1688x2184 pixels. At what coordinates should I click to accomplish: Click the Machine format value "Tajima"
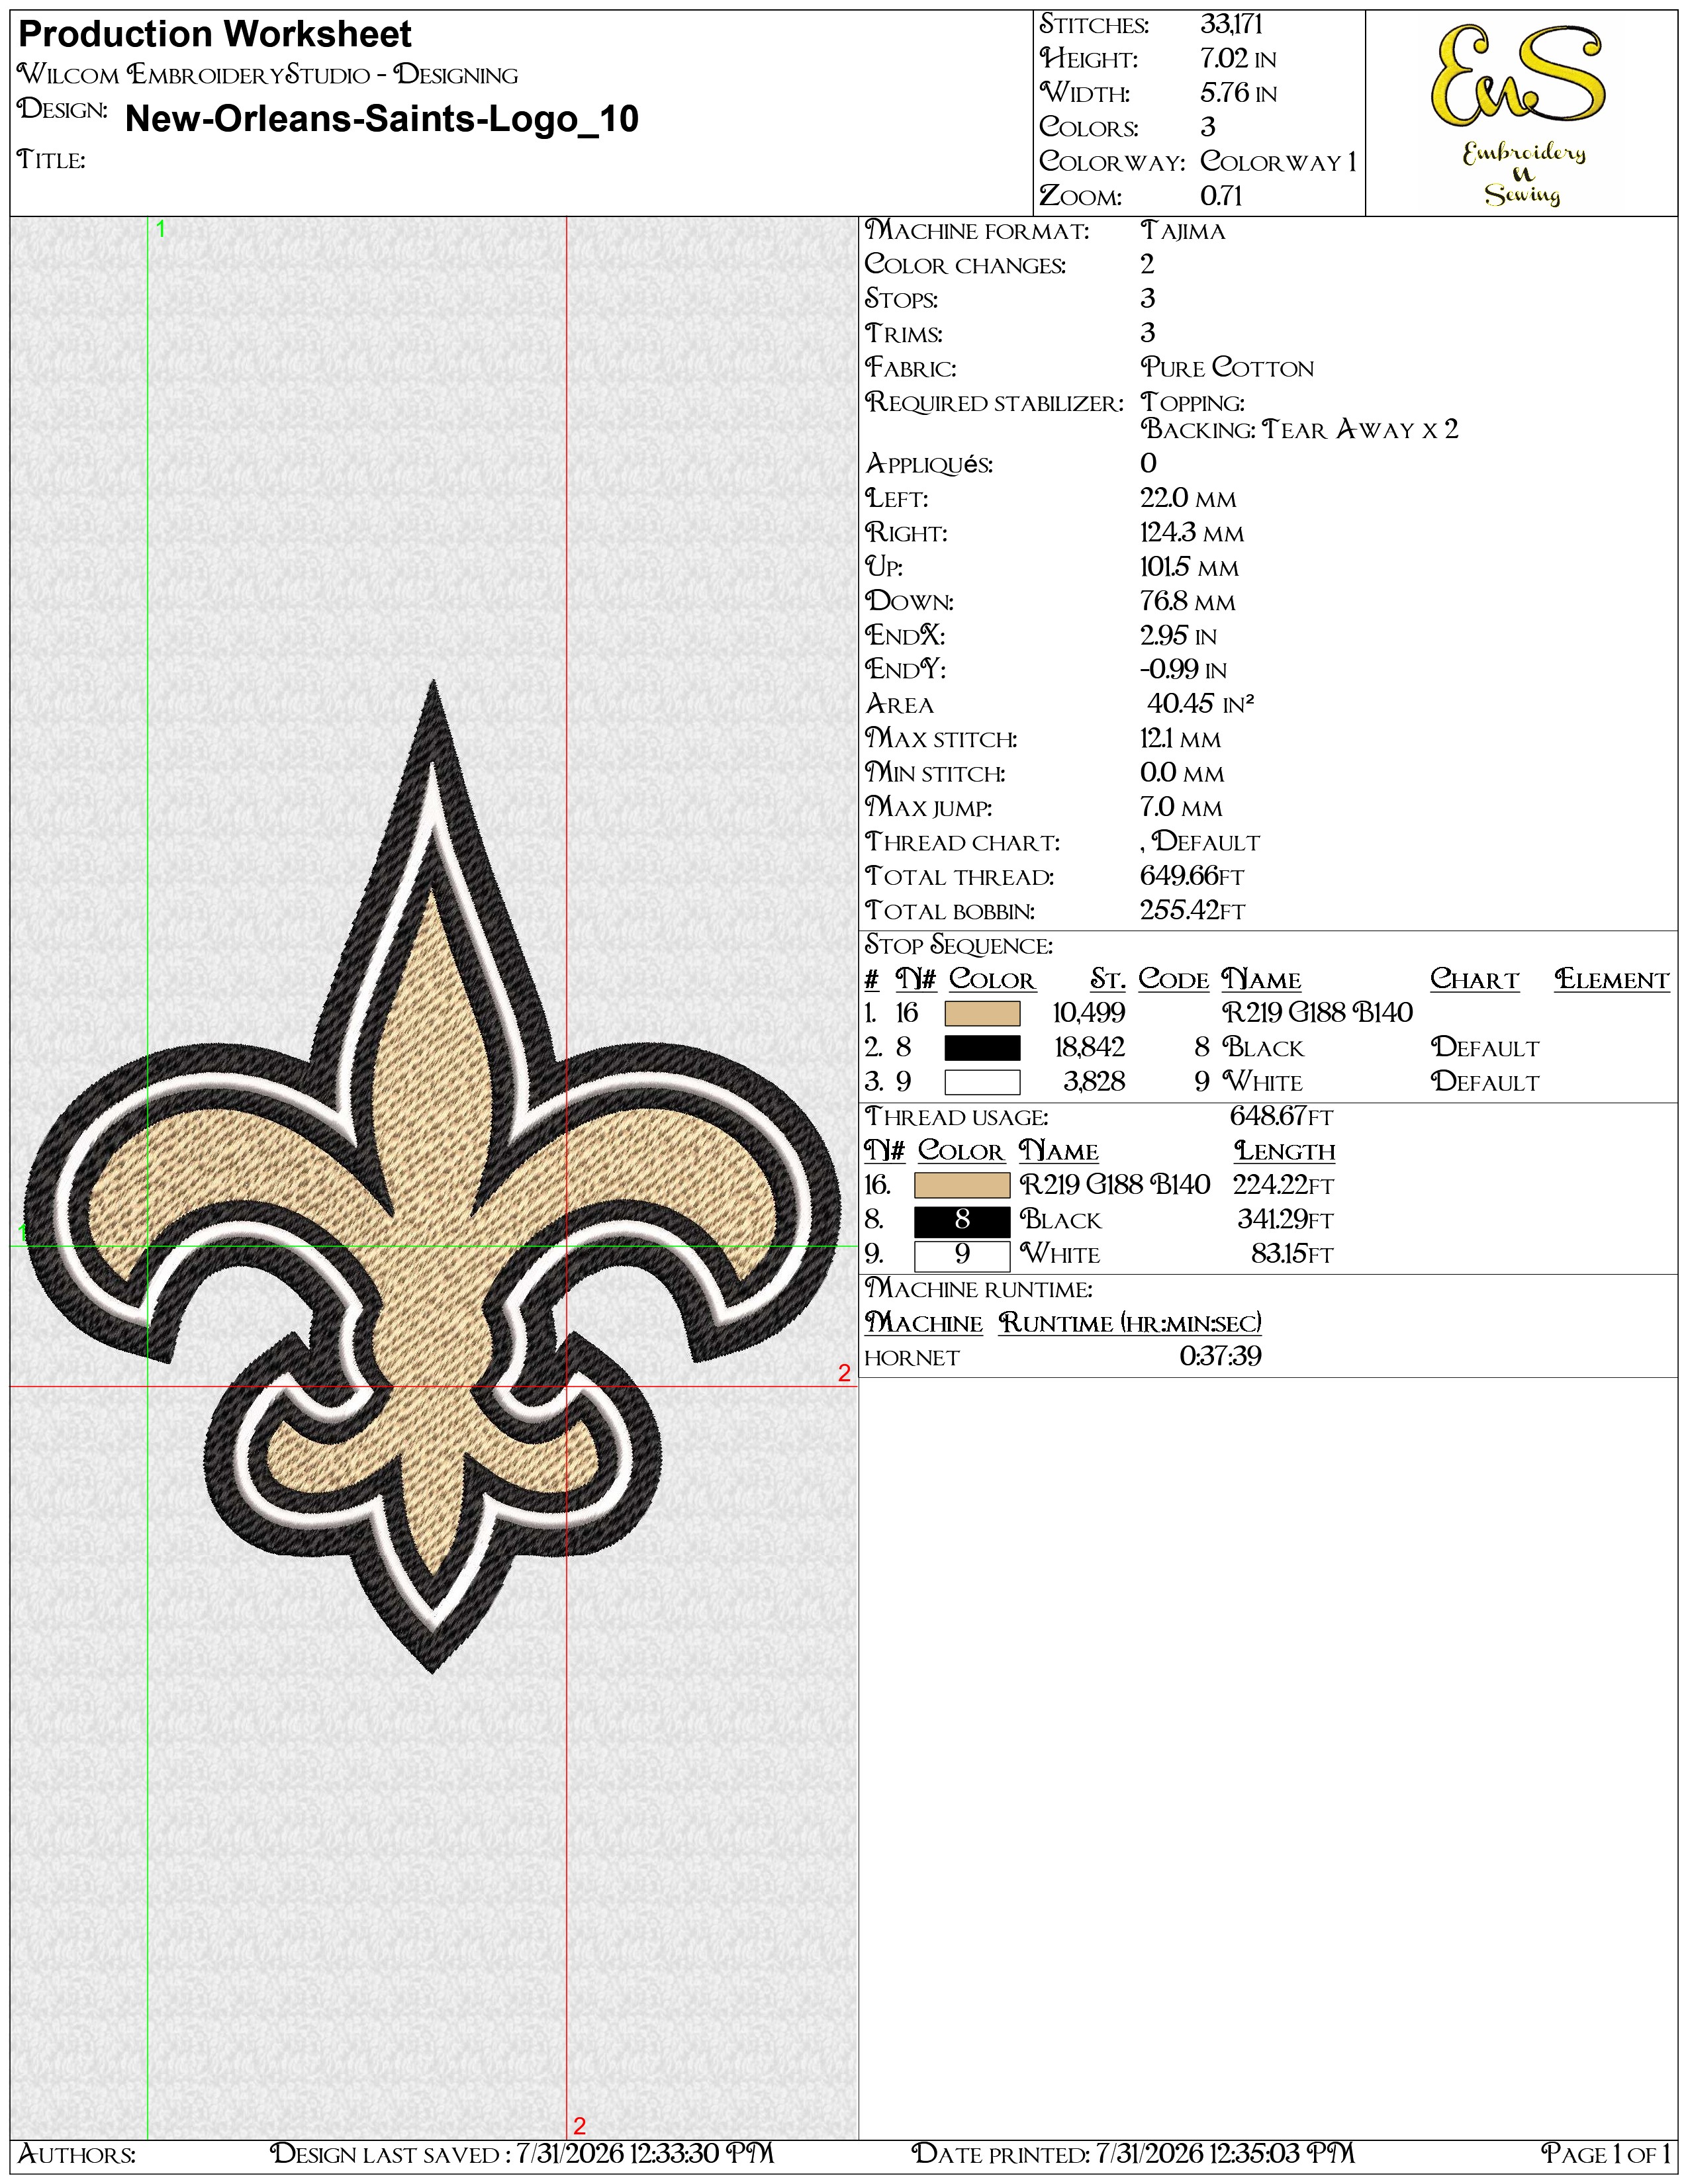[1183, 231]
